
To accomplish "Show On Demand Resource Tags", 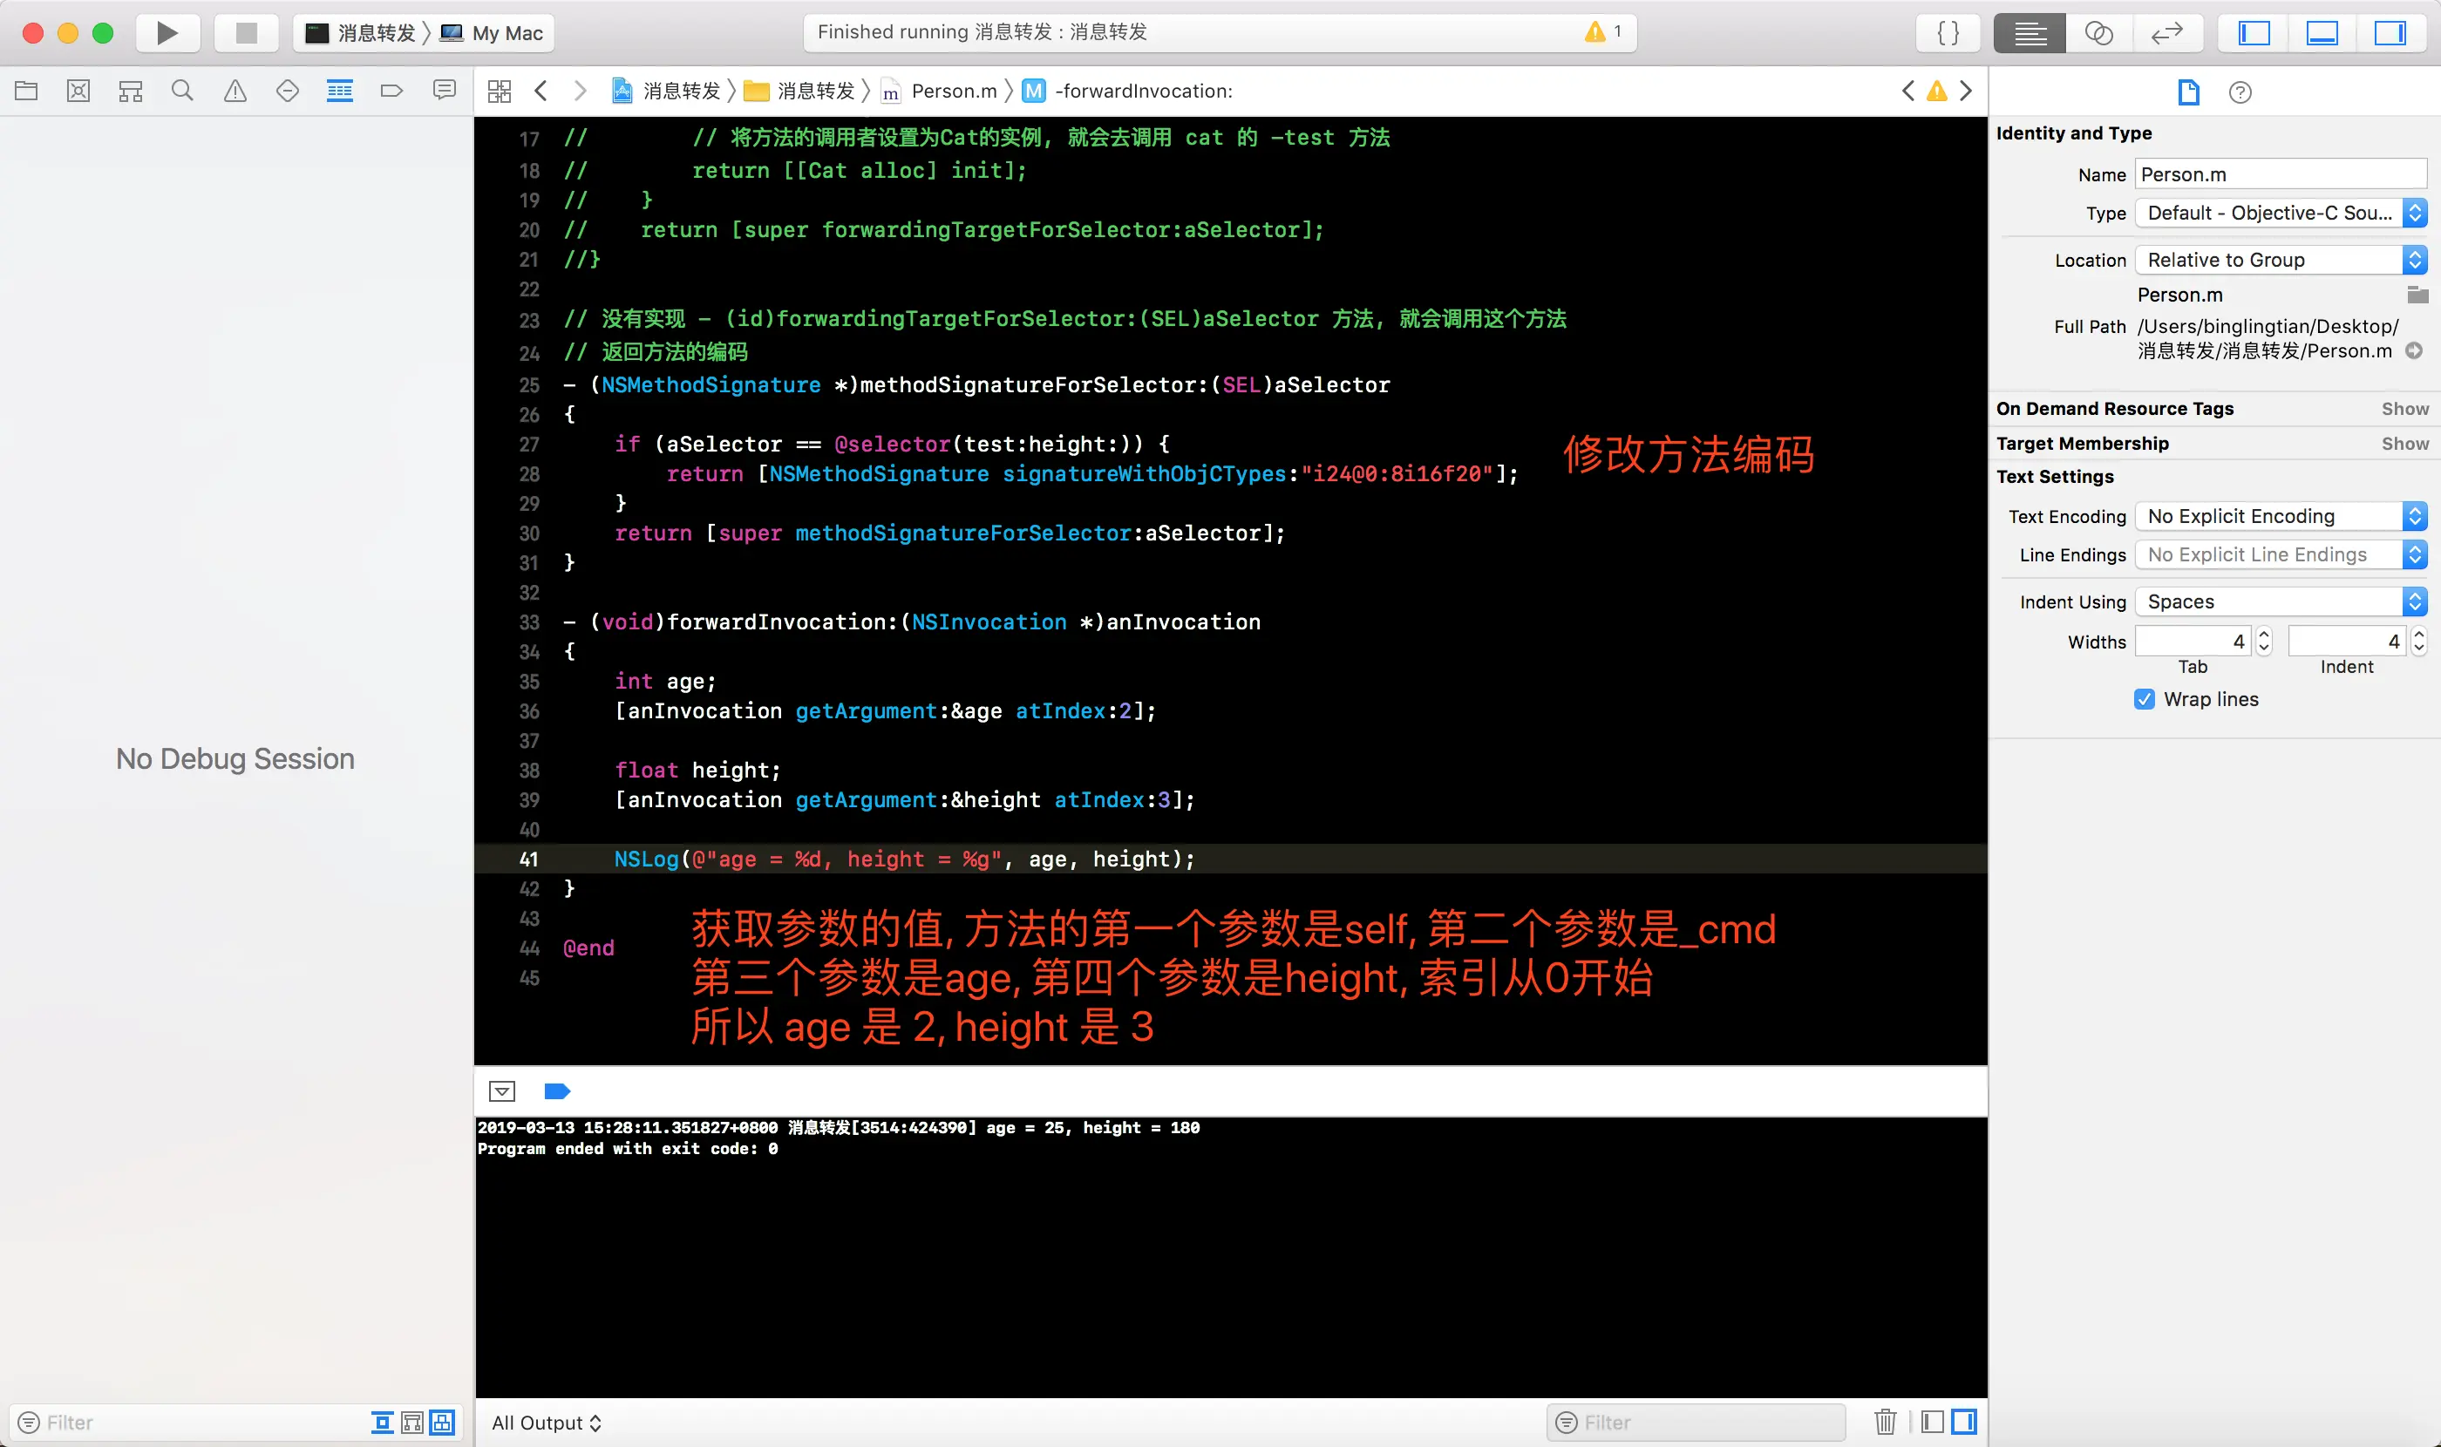I will tap(2404, 409).
